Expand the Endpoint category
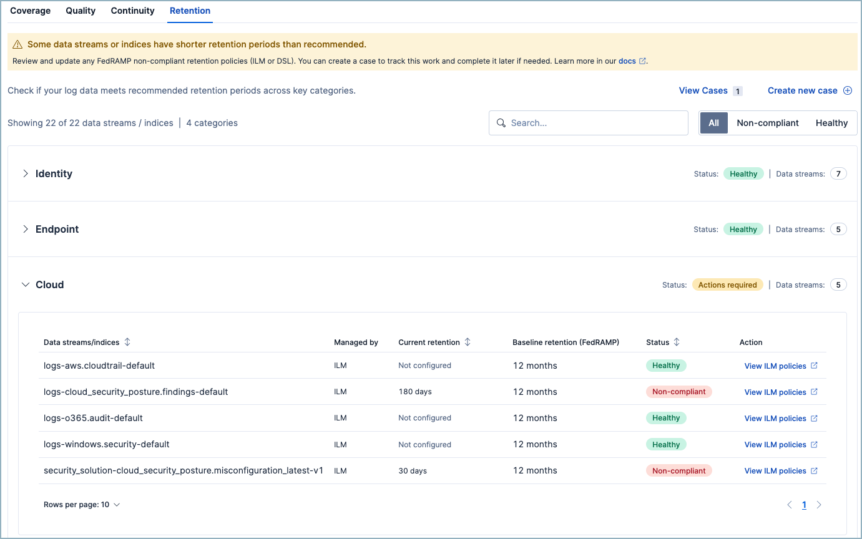This screenshot has width=862, height=539. 25,229
